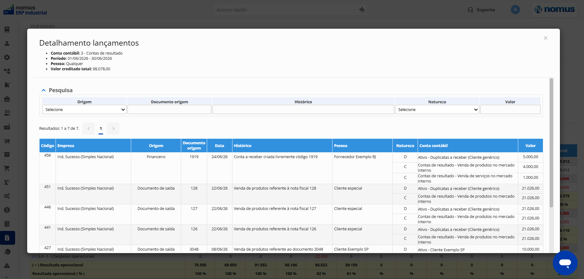Click the 1.000,00 value cell

[x=531, y=178]
